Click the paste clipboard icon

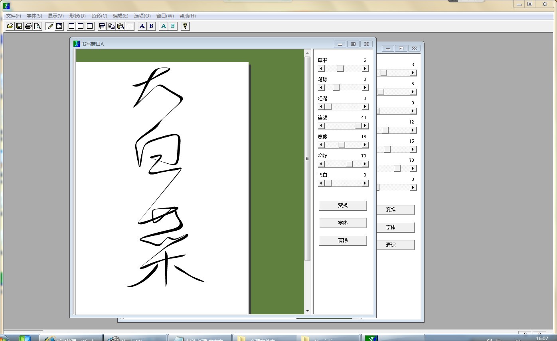120,26
